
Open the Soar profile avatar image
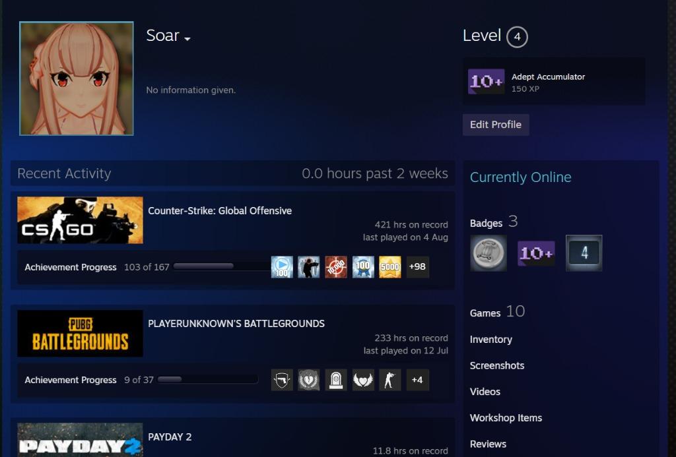(77, 78)
